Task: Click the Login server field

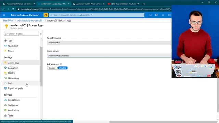Action: (x=109, y=56)
